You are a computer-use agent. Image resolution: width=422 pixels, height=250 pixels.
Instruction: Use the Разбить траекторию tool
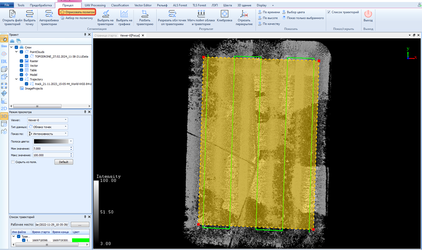[x=145, y=18]
